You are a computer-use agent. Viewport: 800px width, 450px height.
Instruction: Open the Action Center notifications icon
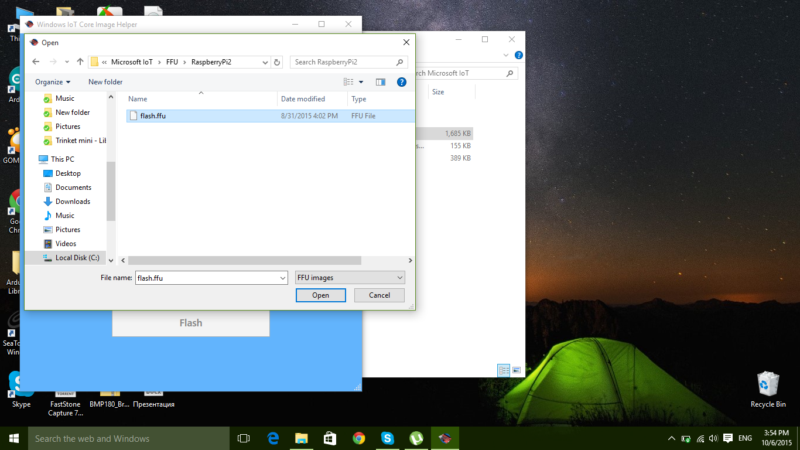tap(728, 438)
